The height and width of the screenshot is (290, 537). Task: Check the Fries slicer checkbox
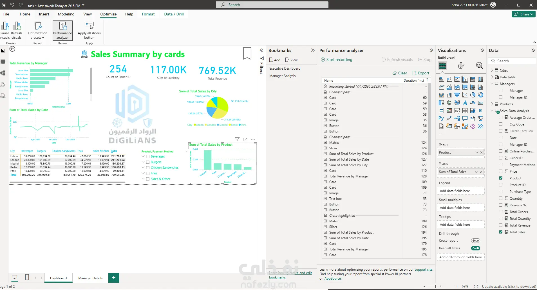point(148,173)
